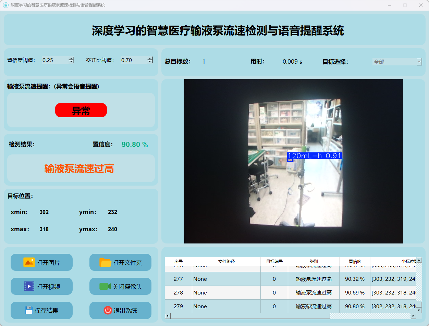Image resolution: width=429 pixels, height=326 pixels.
Task: Click the table vertical scrollbar down arrow
Action: point(419,310)
